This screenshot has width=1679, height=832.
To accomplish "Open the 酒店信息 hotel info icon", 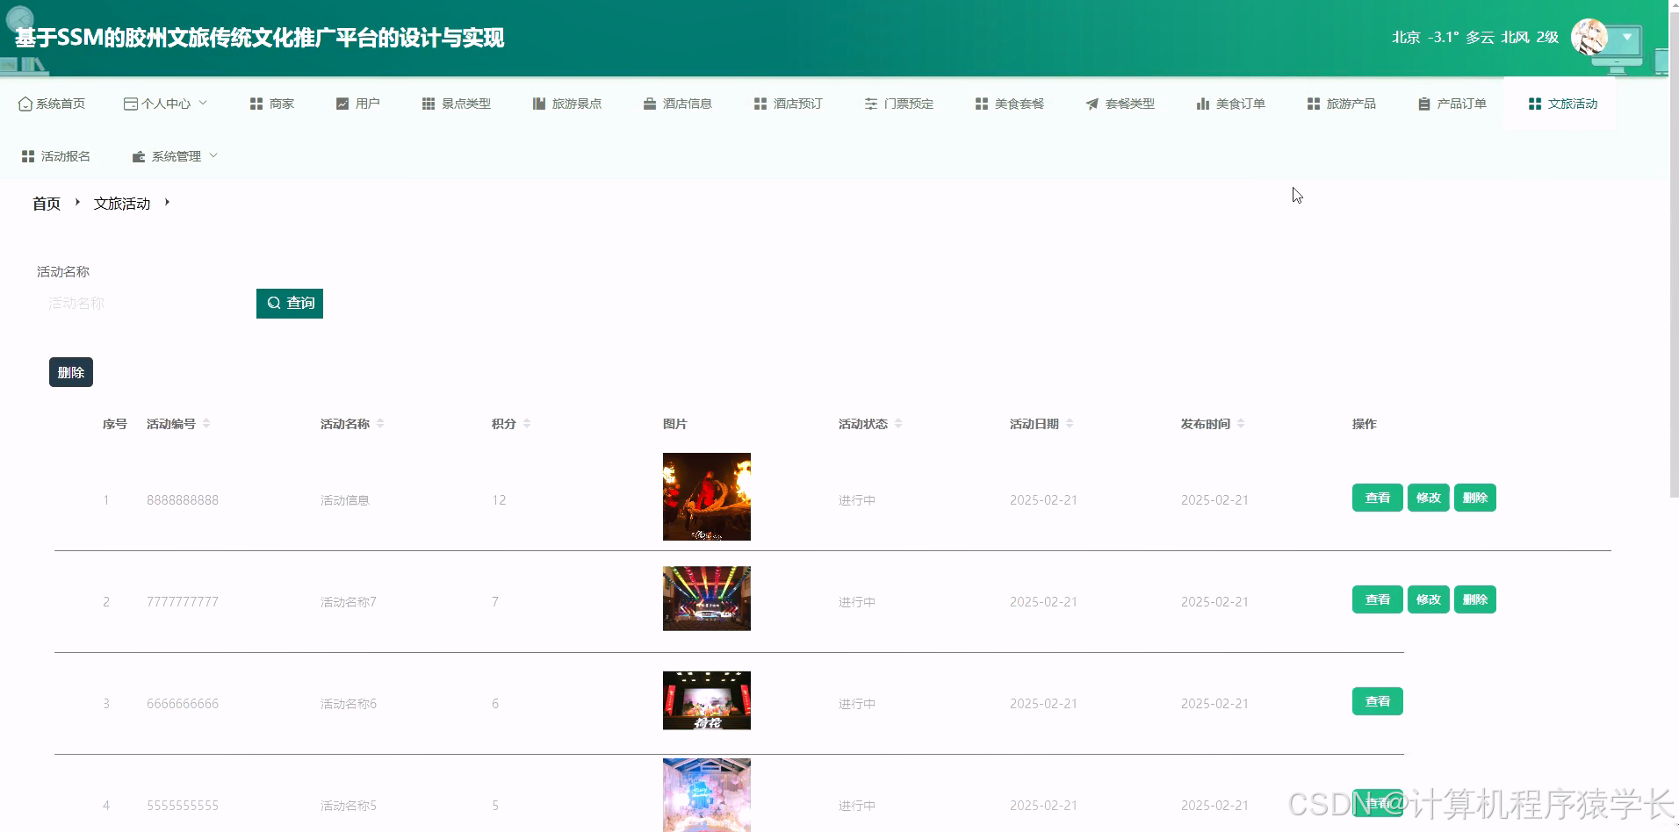I will coord(648,103).
